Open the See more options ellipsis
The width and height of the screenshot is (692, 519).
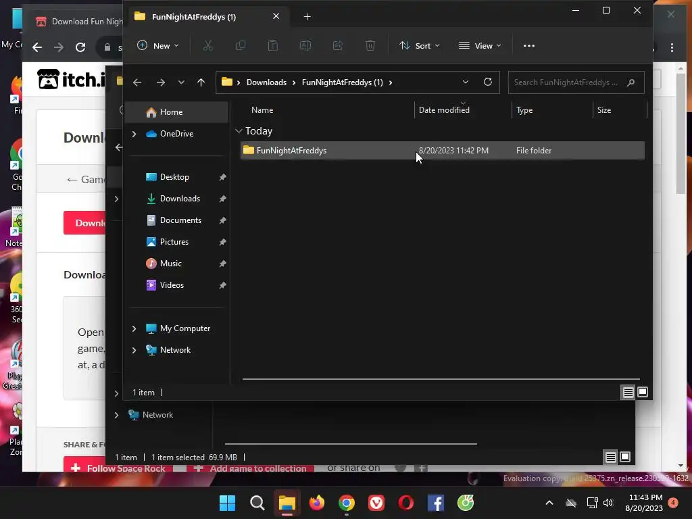528,45
